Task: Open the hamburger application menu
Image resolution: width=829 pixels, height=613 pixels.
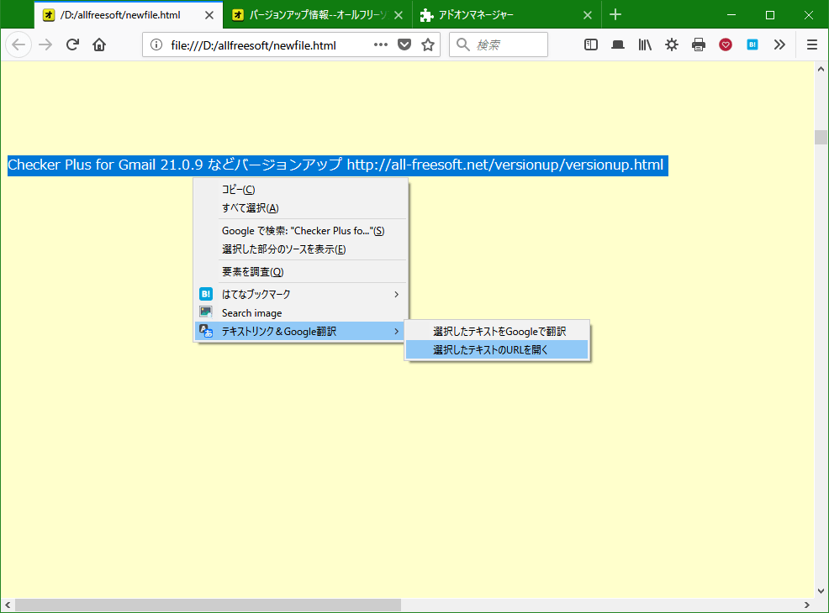Action: [x=812, y=45]
